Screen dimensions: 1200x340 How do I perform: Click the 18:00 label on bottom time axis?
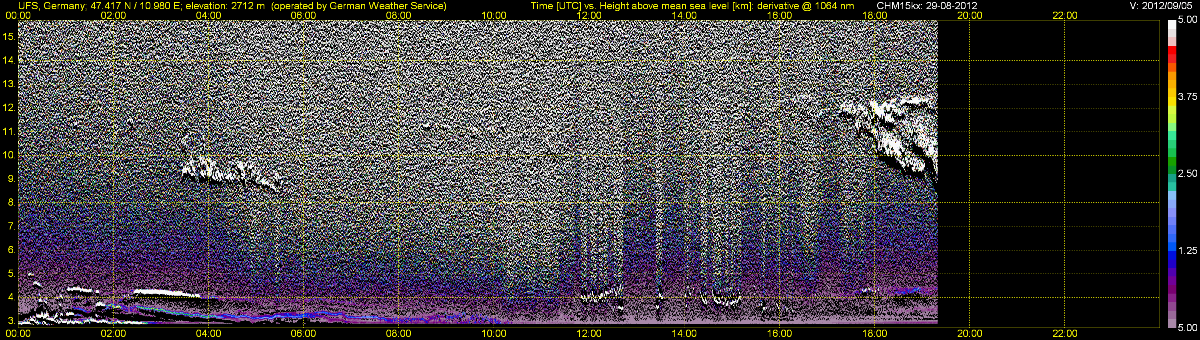pyautogui.click(x=874, y=334)
